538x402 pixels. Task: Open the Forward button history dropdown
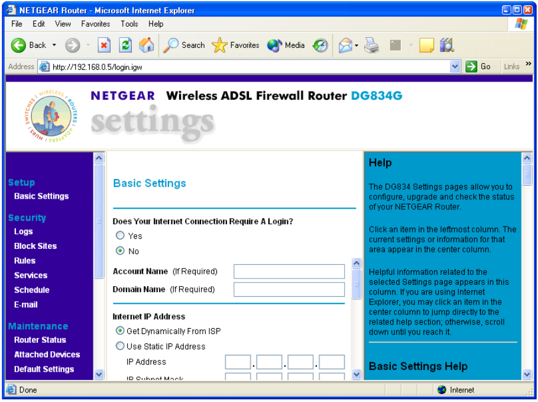click(88, 45)
